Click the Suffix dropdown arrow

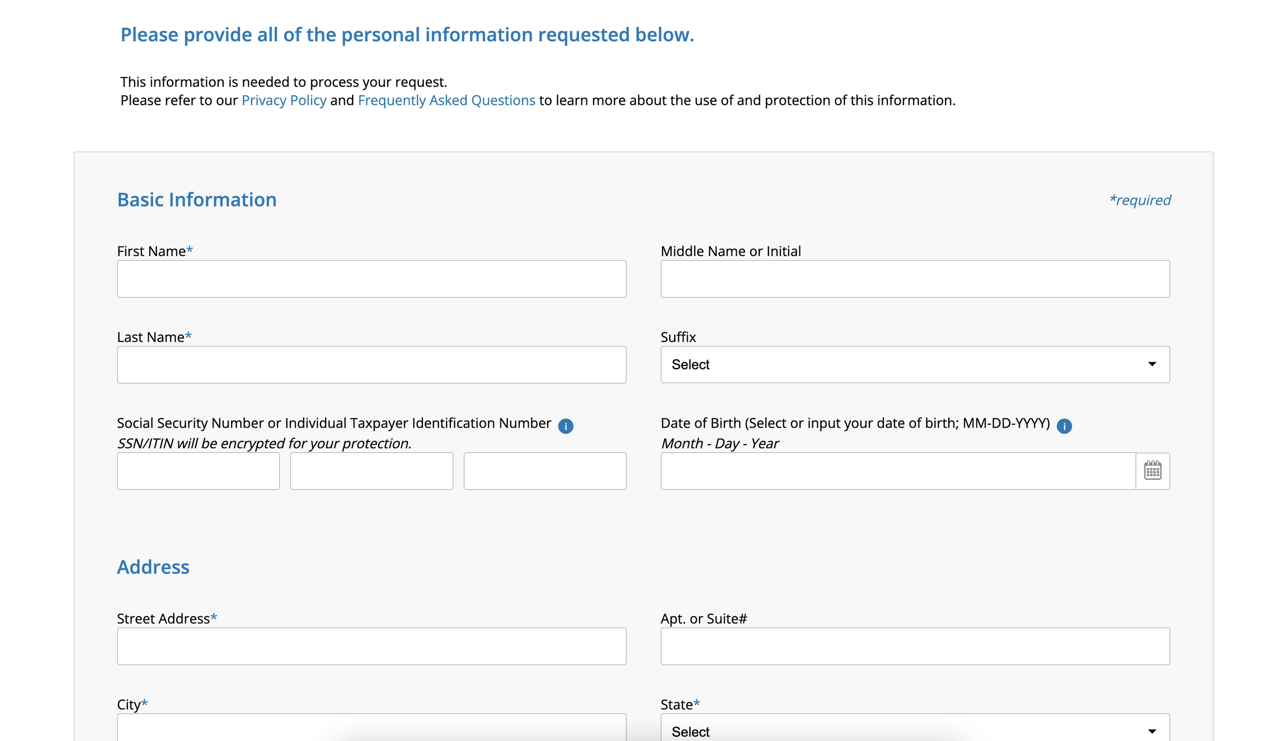click(x=1152, y=364)
